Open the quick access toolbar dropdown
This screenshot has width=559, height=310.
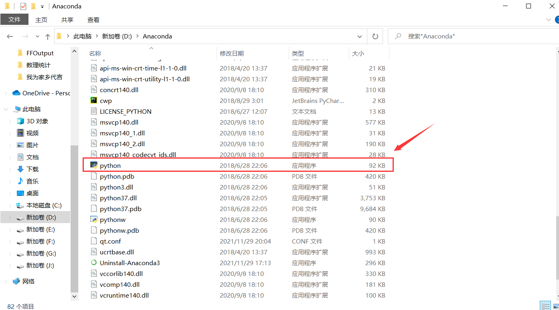click(42, 6)
